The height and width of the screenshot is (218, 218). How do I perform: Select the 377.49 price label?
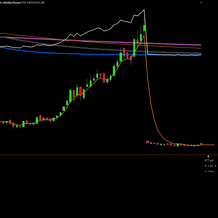tap(209, 160)
